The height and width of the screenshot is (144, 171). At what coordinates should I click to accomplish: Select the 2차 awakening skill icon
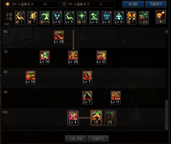(110, 118)
